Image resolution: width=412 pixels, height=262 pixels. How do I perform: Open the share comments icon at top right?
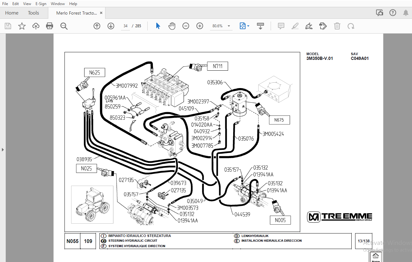[x=379, y=13]
